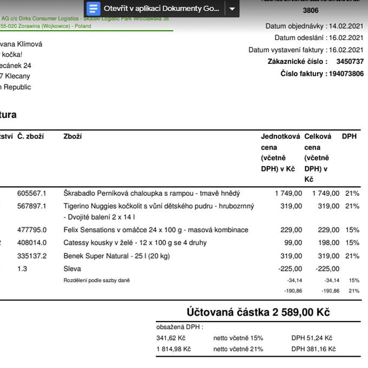Image resolution: width=368 pixels, height=368 pixels.
Task: Click 'Účtovaná částka 2 589,00 Kč' total
Action: [x=258, y=312]
